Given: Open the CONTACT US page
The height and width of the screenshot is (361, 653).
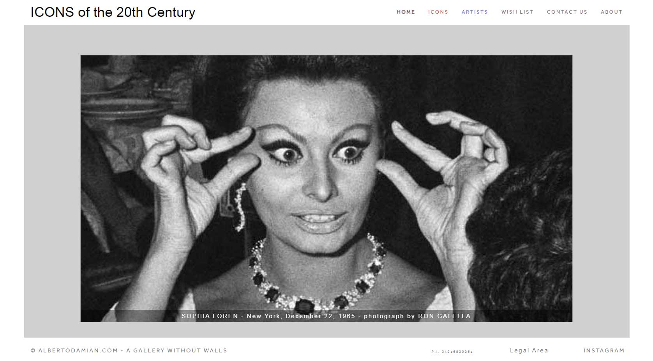Looking at the screenshot, I should coord(567,12).
